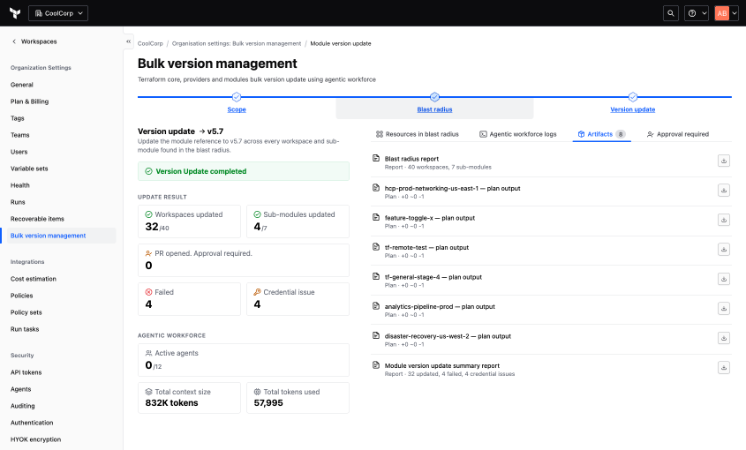Click the PR opened approval icon
Image resolution: width=746 pixels, height=450 pixels.
click(148, 253)
